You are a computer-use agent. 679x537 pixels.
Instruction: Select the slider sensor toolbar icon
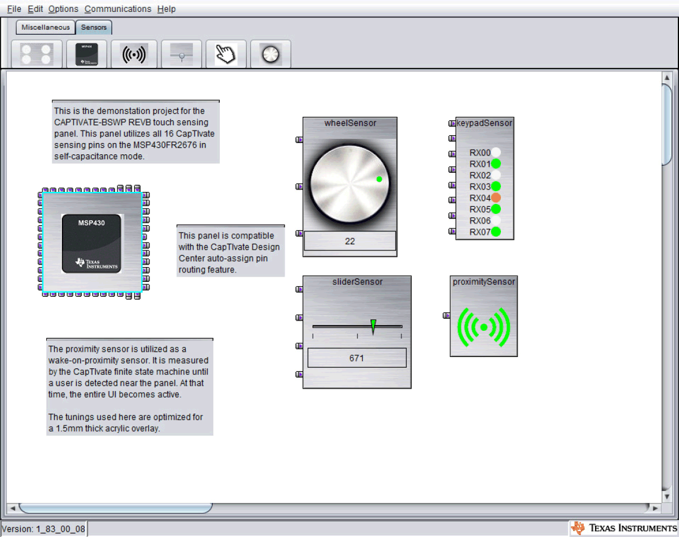coord(181,55)
